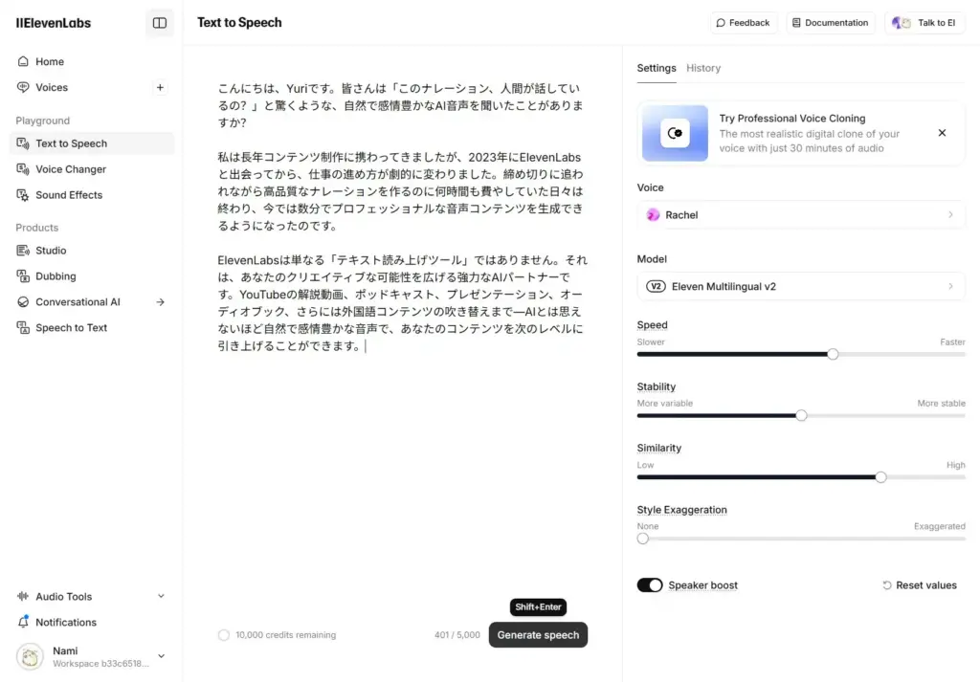
Task: Open Speech to Text product
Action: pos(92,328)
